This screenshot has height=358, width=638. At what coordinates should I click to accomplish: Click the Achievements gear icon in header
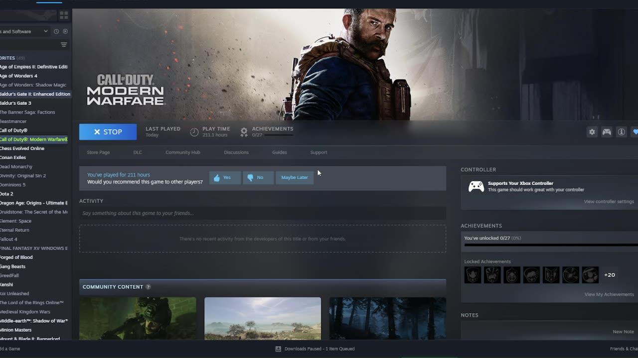[x=244, y=132]
